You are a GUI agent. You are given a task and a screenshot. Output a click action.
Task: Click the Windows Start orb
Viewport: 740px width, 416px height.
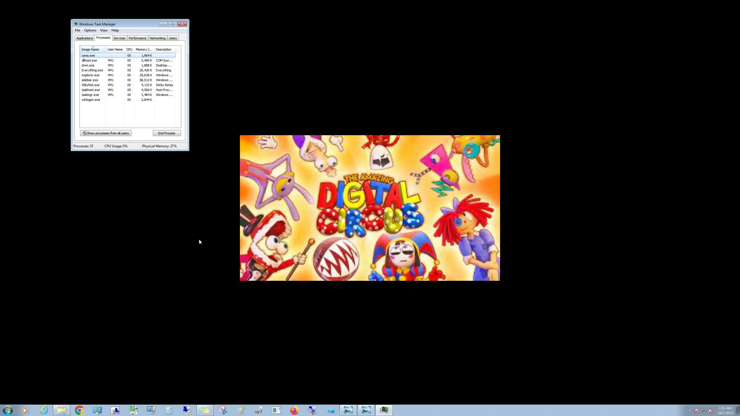[8, 410]
